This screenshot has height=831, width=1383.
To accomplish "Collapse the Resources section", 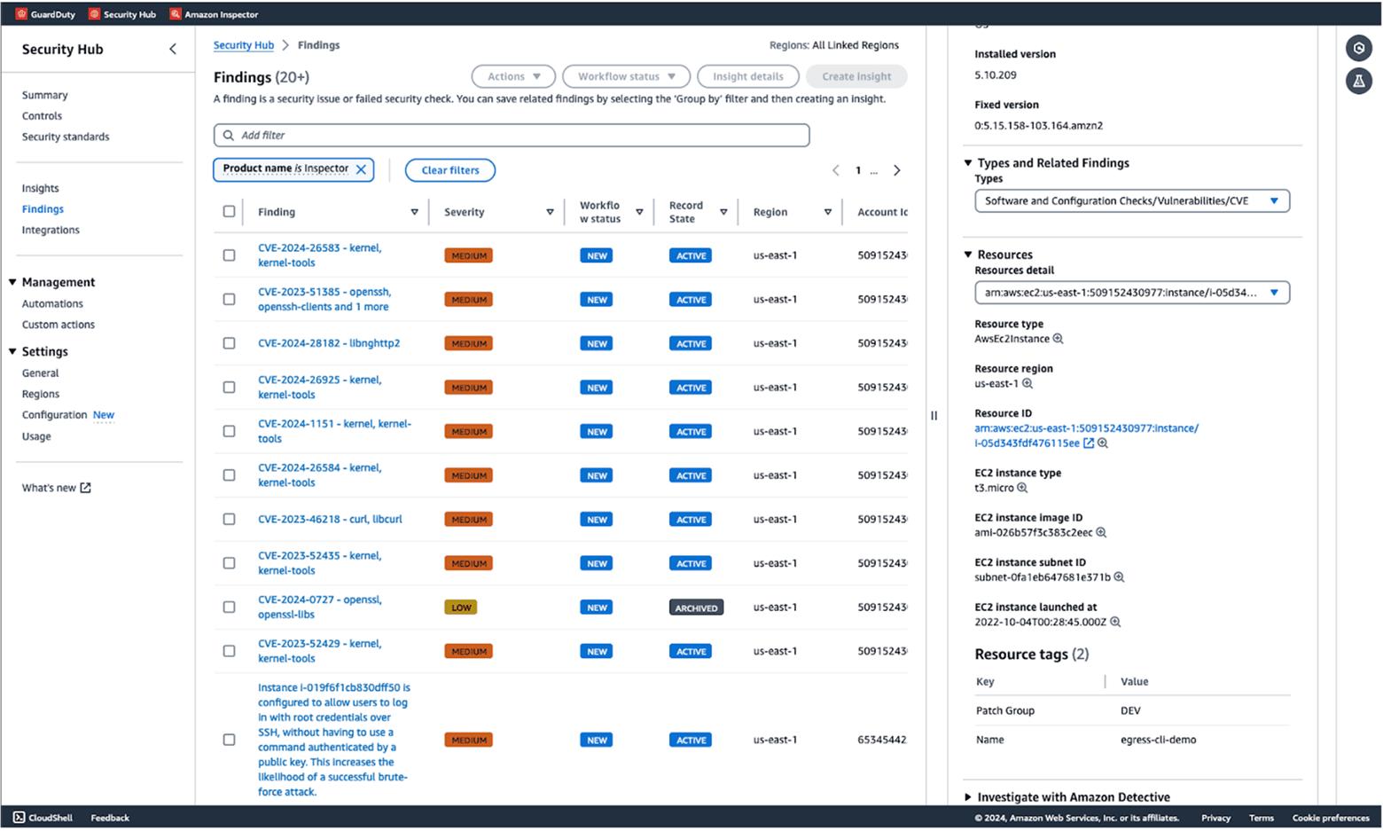I will pyautogui.click(x=968, y=255).
